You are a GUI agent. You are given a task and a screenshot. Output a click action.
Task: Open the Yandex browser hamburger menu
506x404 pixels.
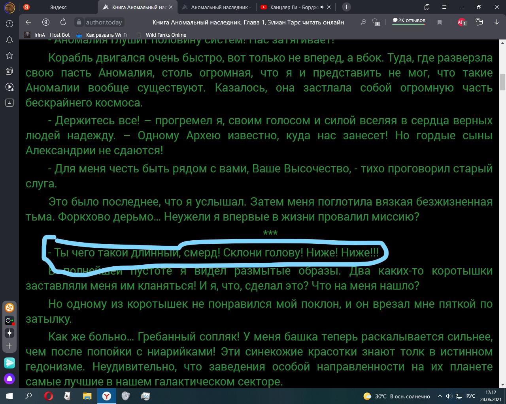(444, 7)
